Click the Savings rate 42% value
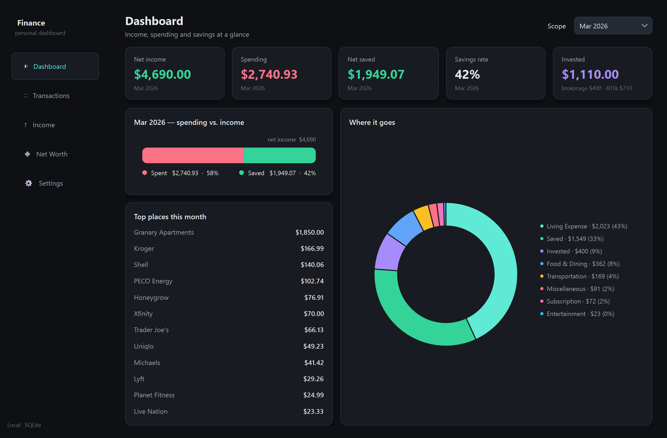Image resolution: width=667 pixels, height=438 pixels. point(467,74)
